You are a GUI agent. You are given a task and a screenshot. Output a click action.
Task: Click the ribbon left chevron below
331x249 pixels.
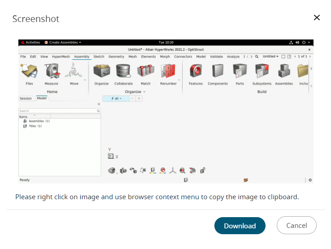(311, 86)
